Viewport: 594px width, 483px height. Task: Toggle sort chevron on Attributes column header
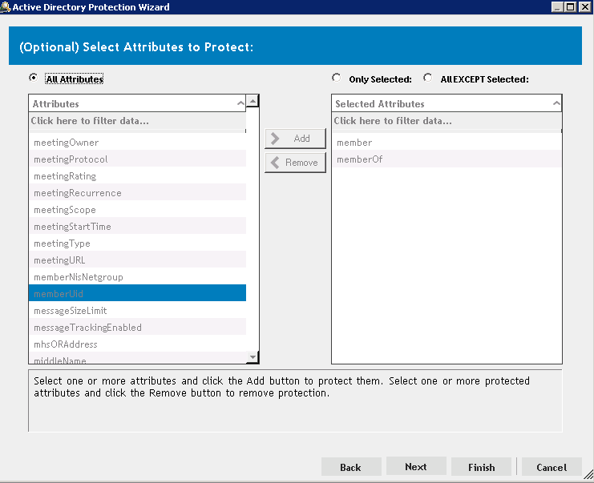coord(240,104)
